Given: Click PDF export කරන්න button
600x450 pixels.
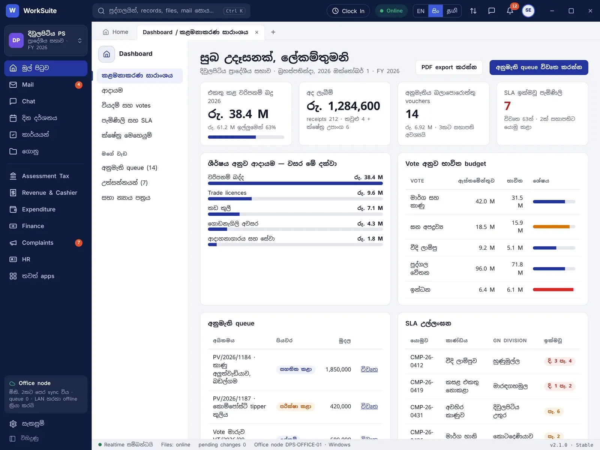Looking at the screenshot, I should (449, 67).
